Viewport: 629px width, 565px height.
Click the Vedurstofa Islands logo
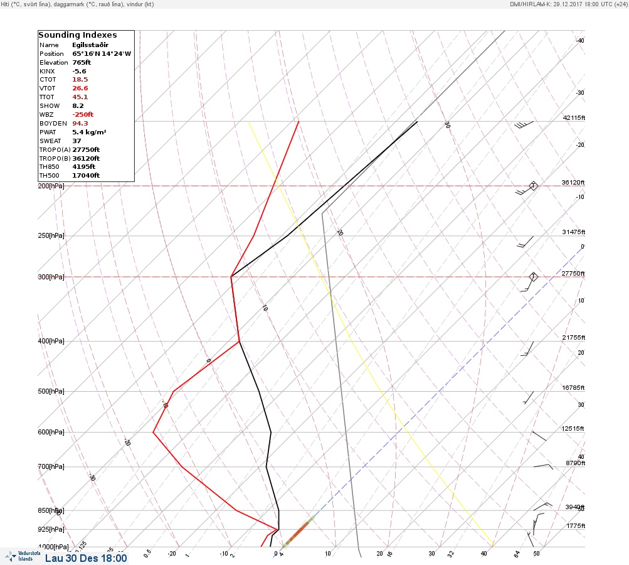pyautogui.click(x=23, y=556)
